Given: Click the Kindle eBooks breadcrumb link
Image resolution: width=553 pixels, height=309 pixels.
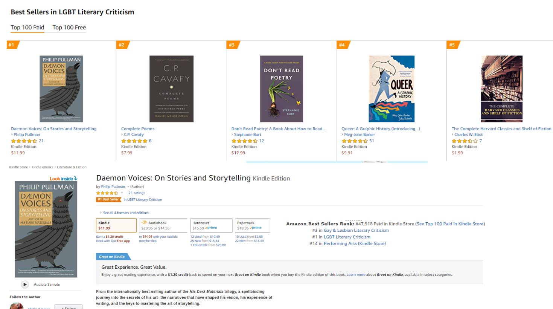Looking at the screenshot, I should (x=42, y=167).
